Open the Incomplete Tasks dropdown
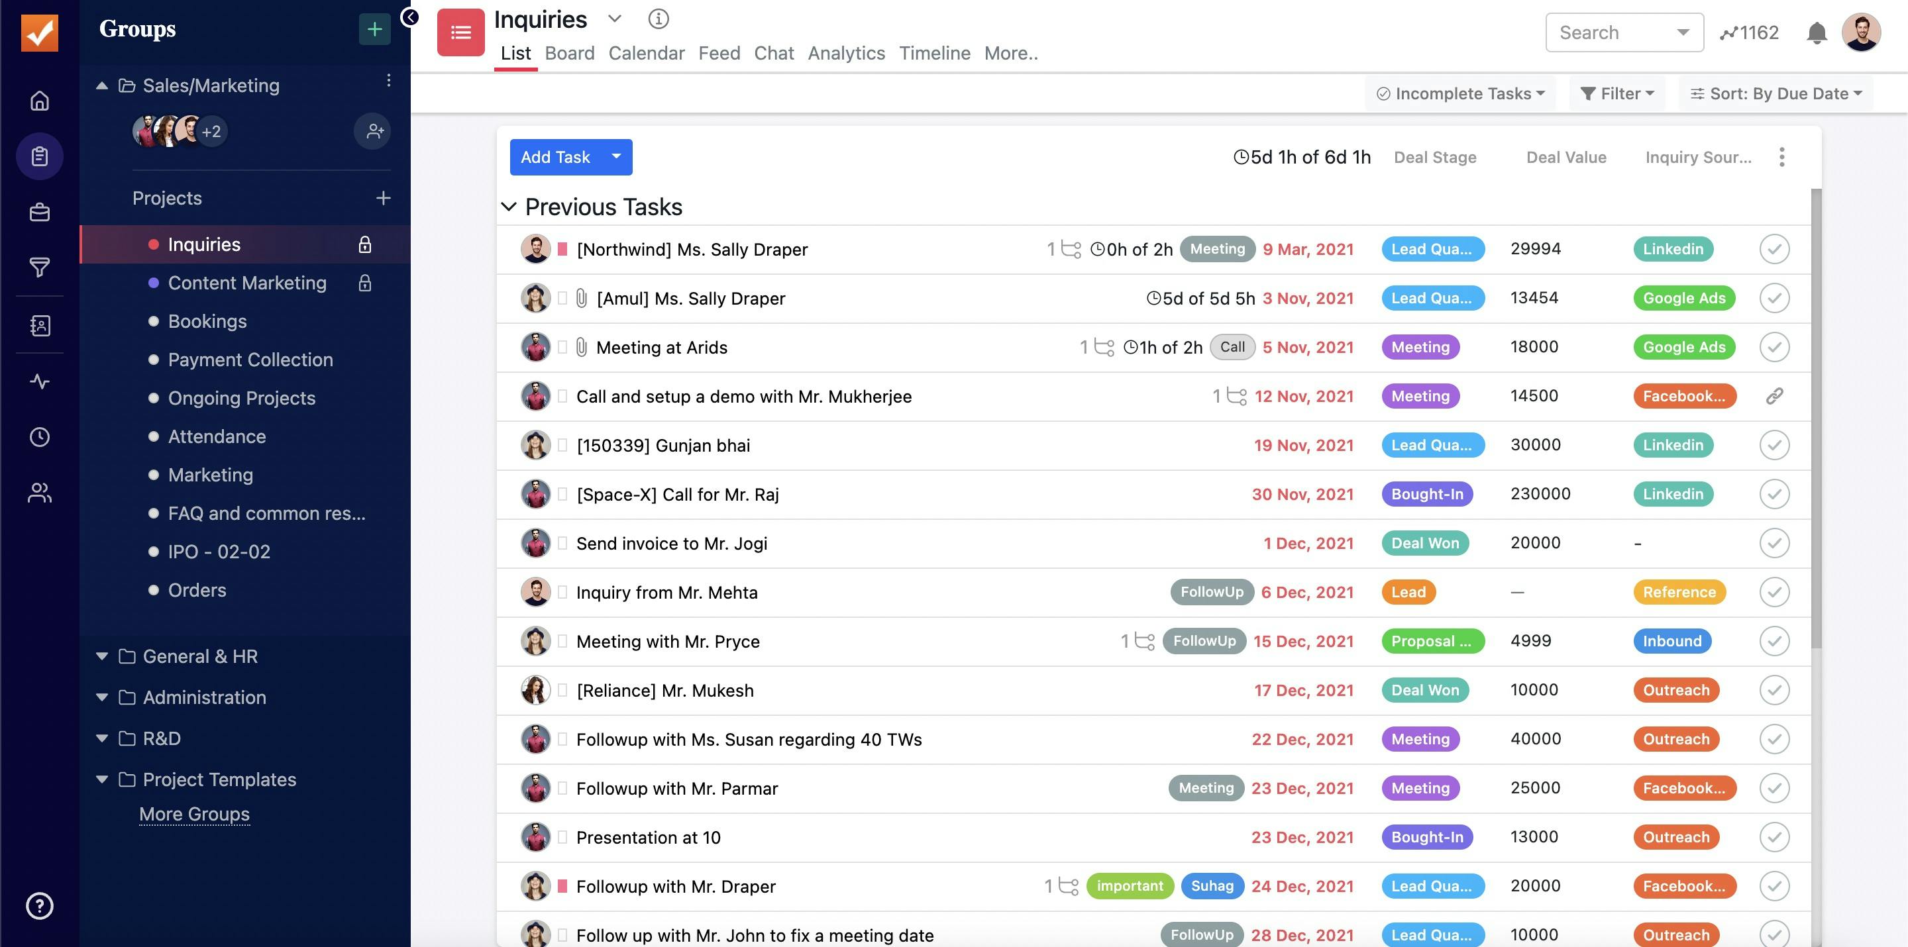1908x947 pixels. [x=1461, y=93]
